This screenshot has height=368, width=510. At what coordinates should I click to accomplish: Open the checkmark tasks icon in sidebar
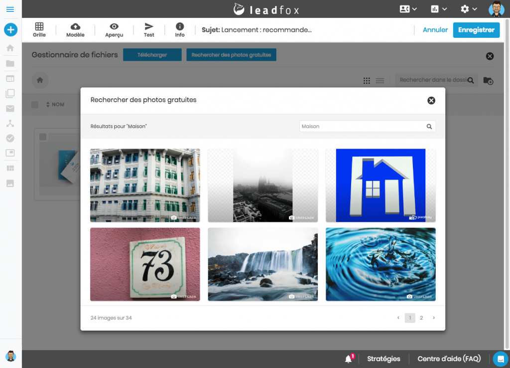pos(10,139)
